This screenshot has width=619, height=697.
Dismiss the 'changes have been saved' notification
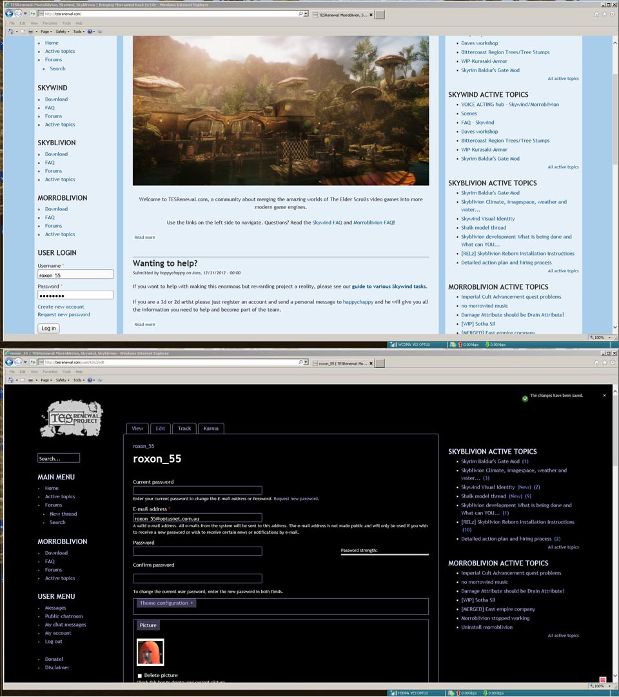(x=604, y=395)
